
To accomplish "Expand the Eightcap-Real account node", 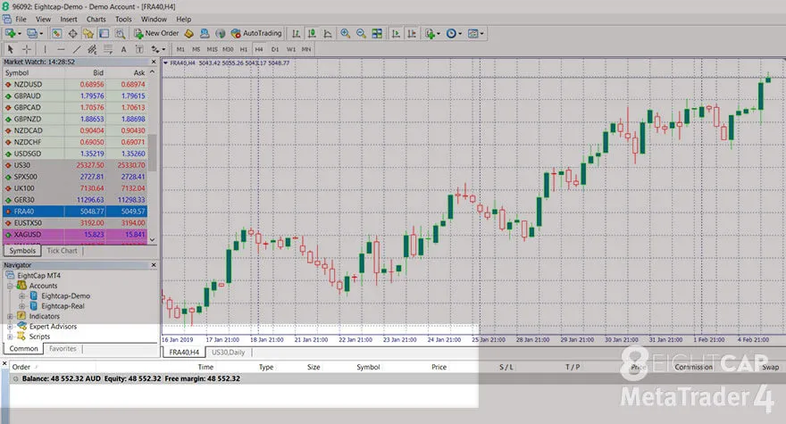I will 21,305.
